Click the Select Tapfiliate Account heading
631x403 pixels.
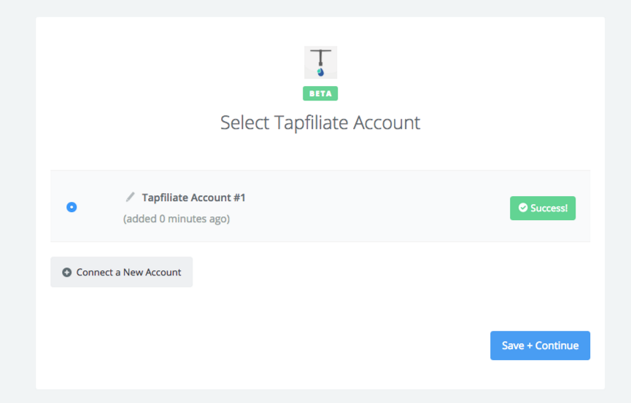click(x=320, y=122)
